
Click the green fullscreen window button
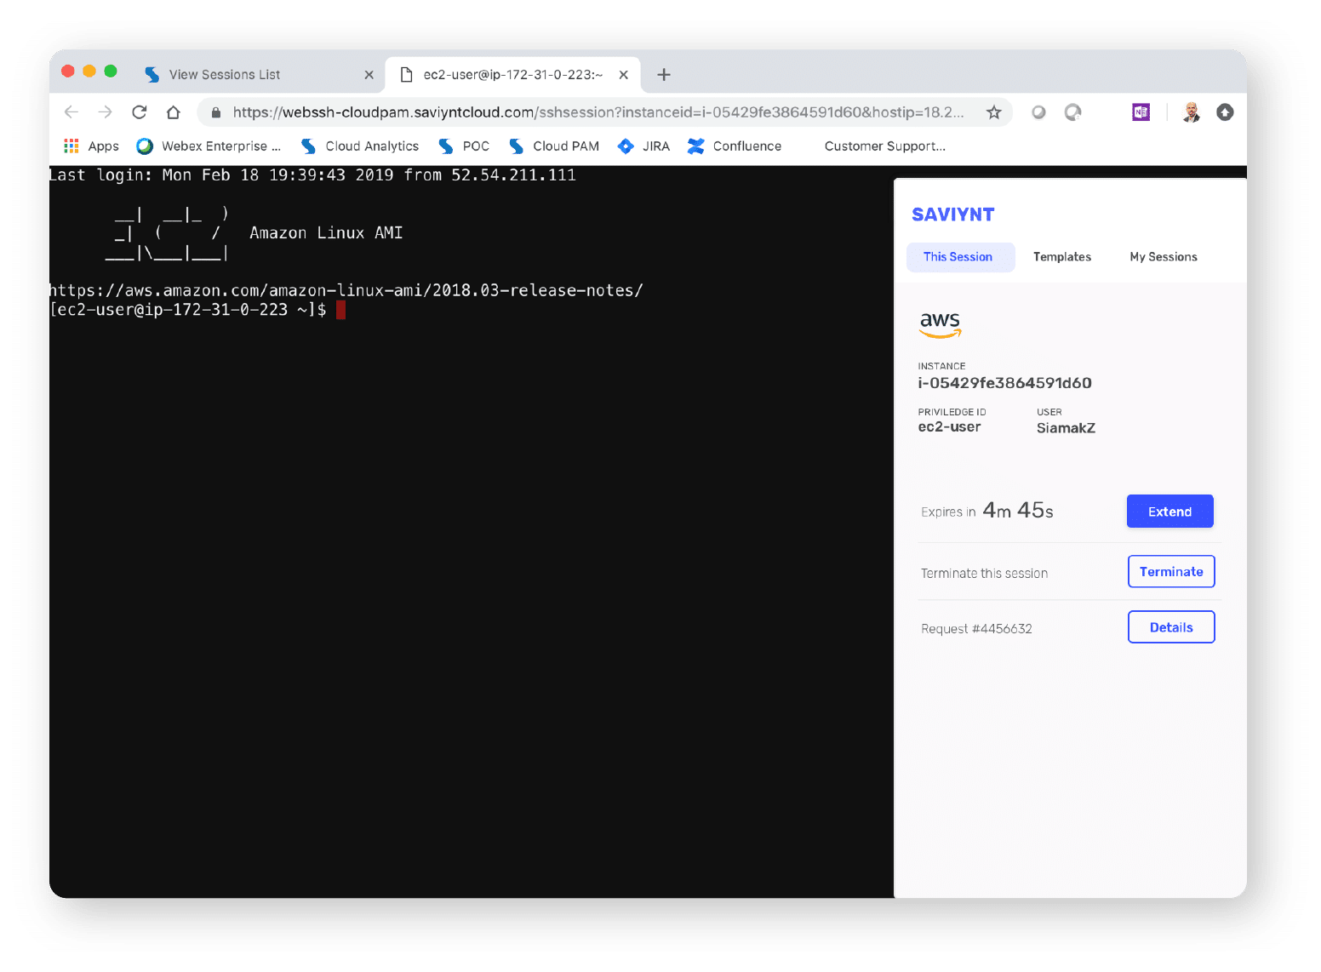click(x=111, y=71)
